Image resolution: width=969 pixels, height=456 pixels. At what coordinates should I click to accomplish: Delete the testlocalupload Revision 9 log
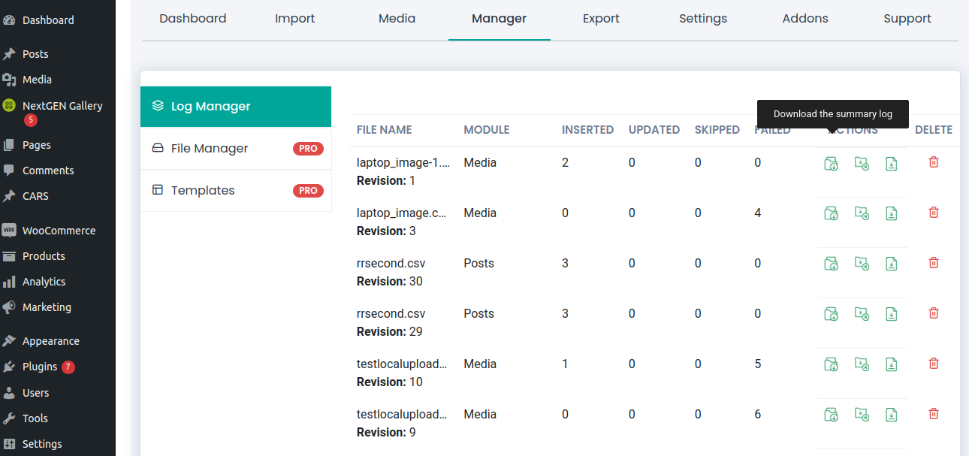(934, 414)
